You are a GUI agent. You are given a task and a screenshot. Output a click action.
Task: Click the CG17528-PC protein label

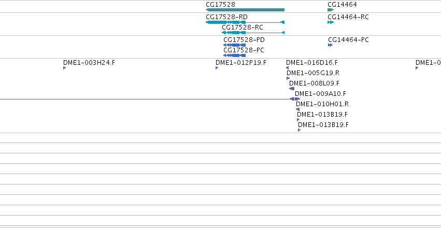[244, 50]
